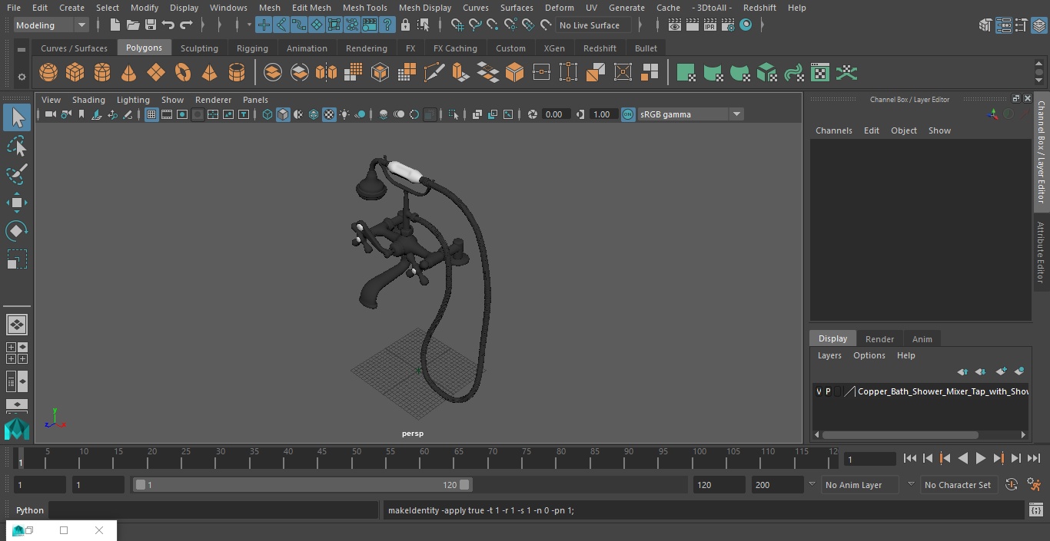Screen dimensions: 1050x541
Task: Click the time range slider bar
Action: click(x=302, y=485)
